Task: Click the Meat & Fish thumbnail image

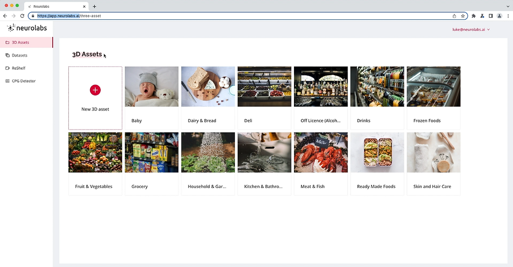Action: 321,153
